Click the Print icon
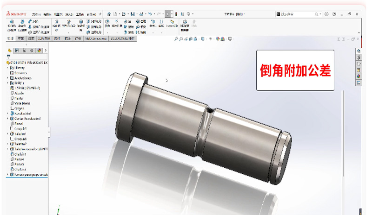The width and height of the screenshot is (372, 215). tap(141, 14)
